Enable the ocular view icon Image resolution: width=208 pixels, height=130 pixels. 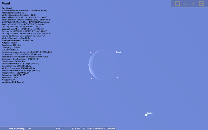pos(178,4)
